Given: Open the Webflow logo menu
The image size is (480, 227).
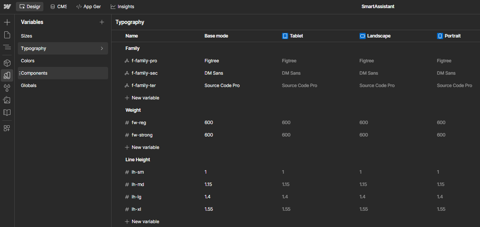Looking at the screenshot, I should click(x=7, y=7).
